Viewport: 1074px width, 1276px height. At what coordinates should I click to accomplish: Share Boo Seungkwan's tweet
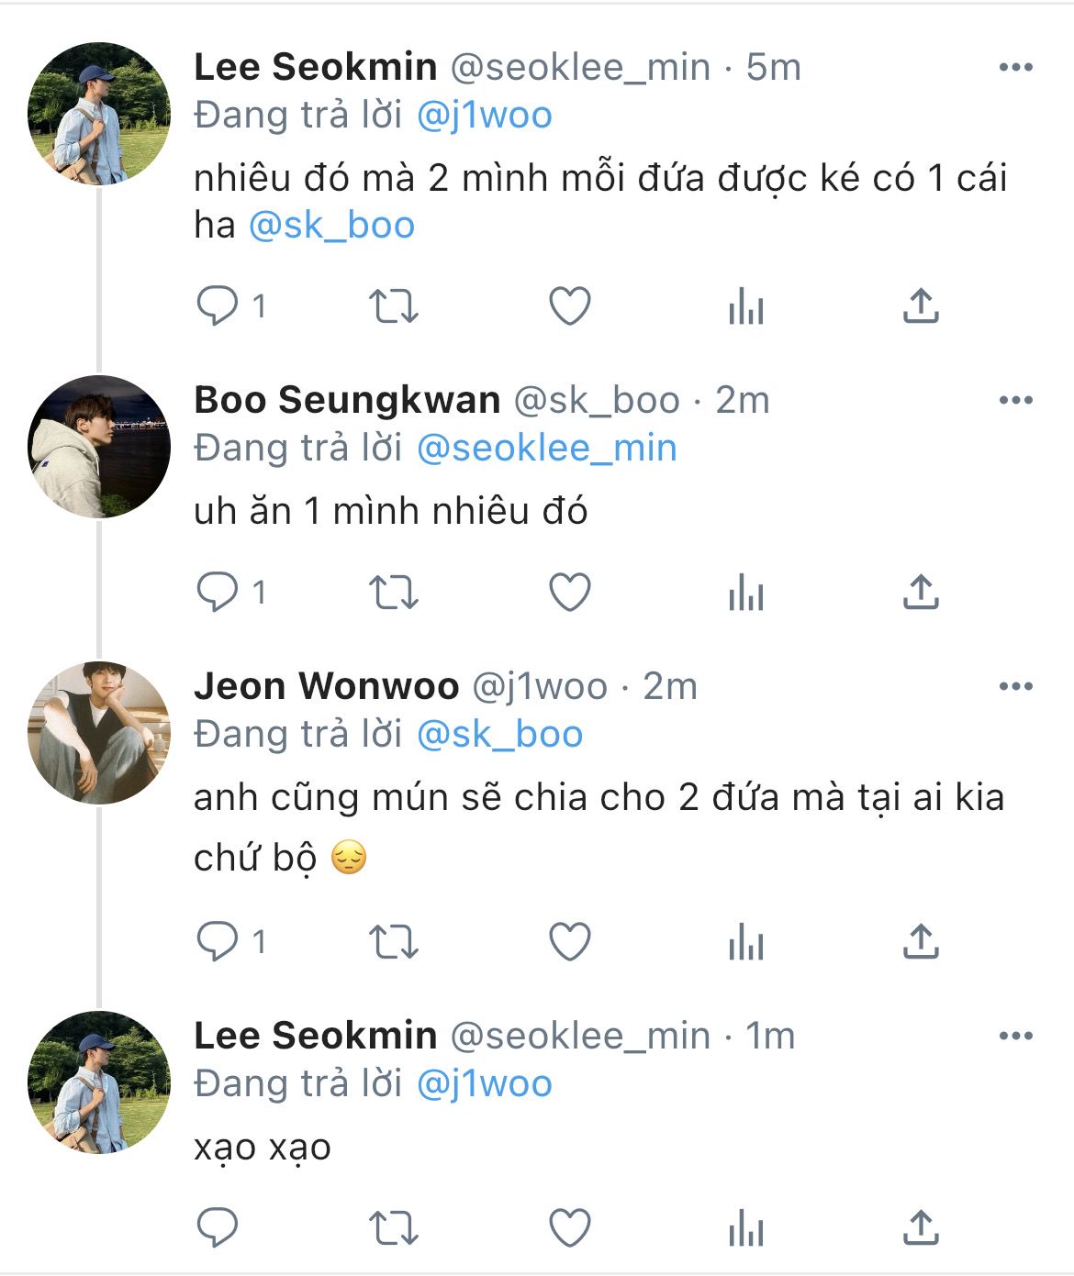[x=920, y=593]
